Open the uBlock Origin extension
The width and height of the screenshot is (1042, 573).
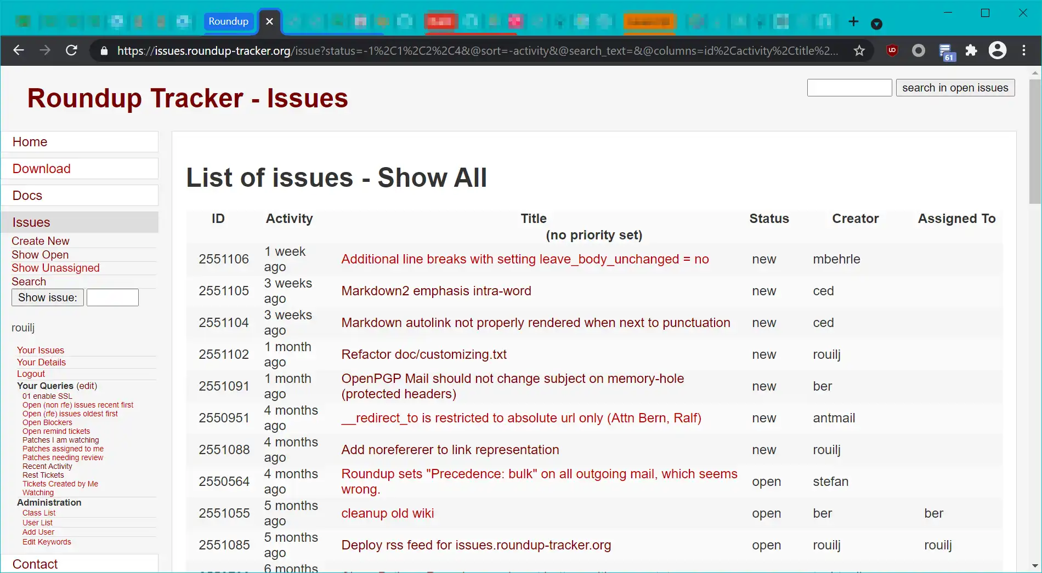click(892, 50)
